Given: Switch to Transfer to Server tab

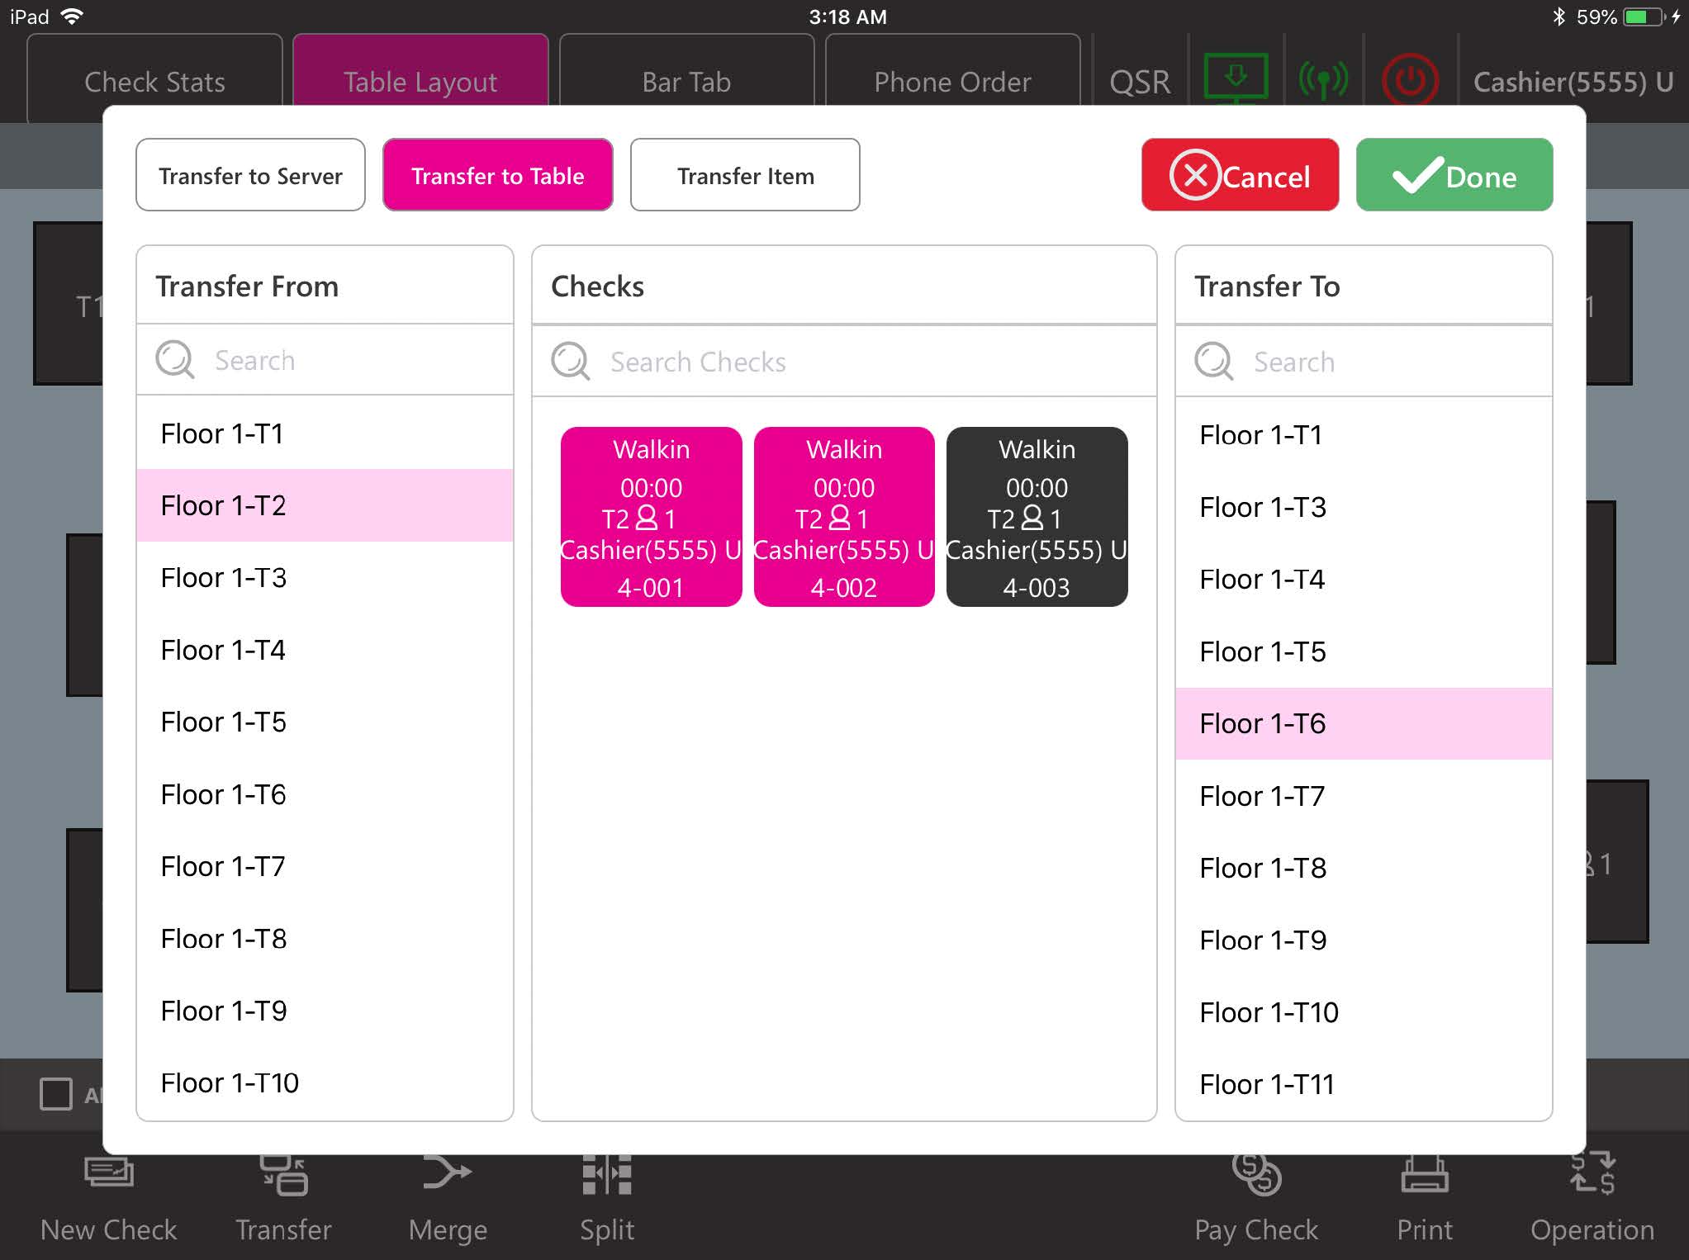Looking at the screenshot, I should [250, 175].
